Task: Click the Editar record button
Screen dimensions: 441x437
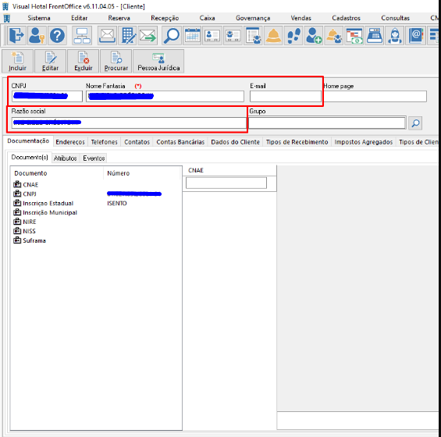Action: [x=50, y=61]
